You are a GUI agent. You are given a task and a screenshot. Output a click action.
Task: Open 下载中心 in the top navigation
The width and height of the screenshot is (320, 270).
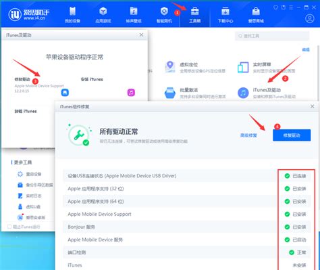click(225, 15)
